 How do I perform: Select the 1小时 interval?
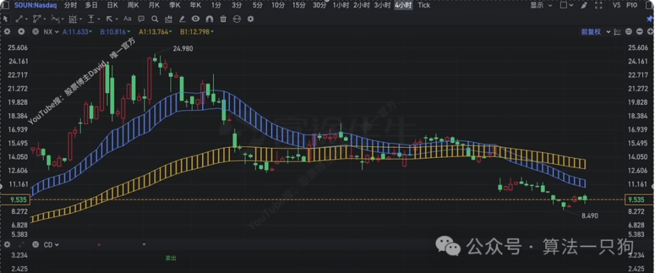(340, 5)
